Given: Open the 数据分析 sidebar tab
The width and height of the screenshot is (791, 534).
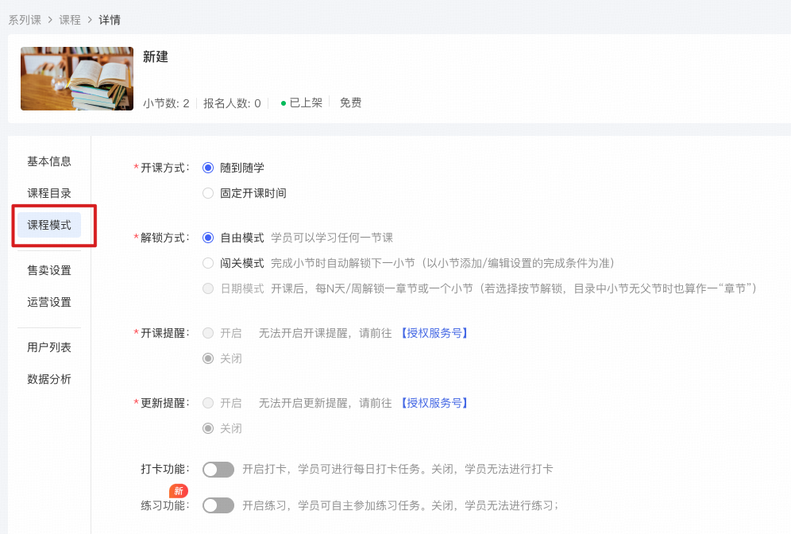Looking at the screenshot, I should point(49,379).
